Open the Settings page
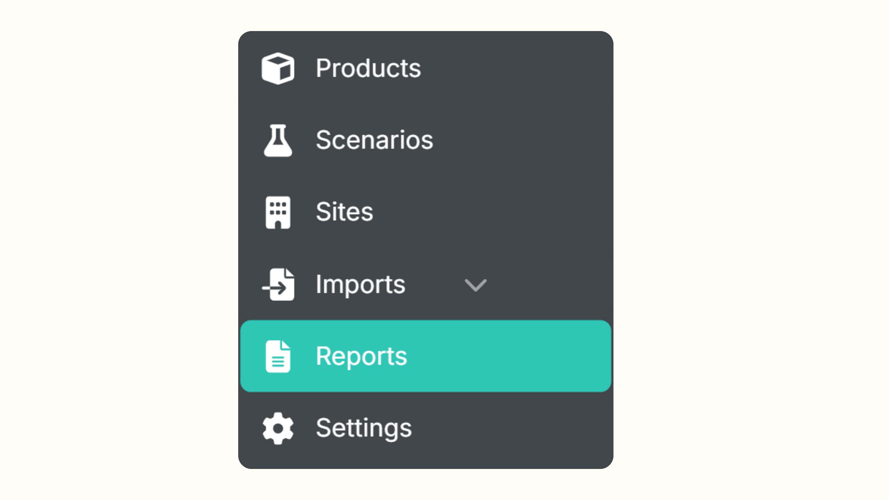This screenshot has height=500, width=889. (x=363, y=428)
